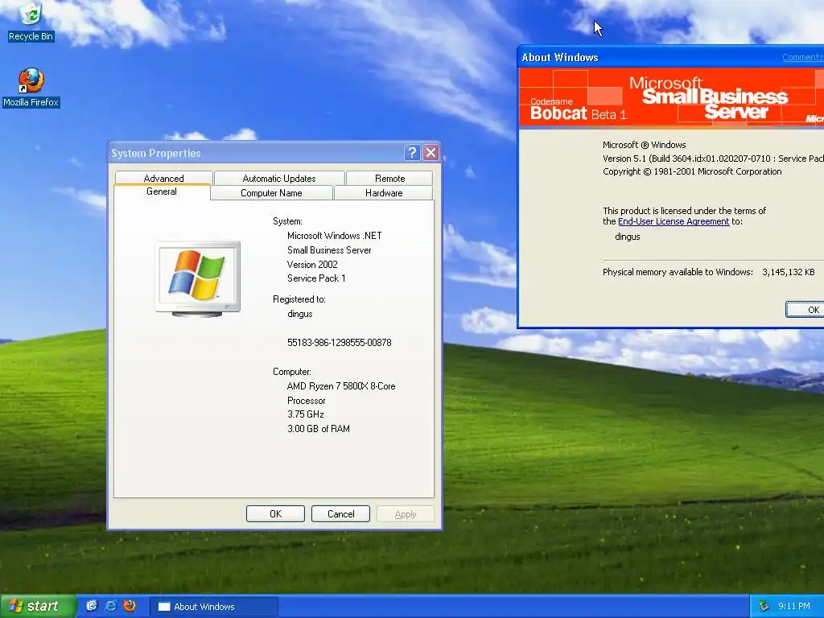Switch to the Automatic Updates tab
The width and height of the screenshot is (824, 618).
pos(279,178)
